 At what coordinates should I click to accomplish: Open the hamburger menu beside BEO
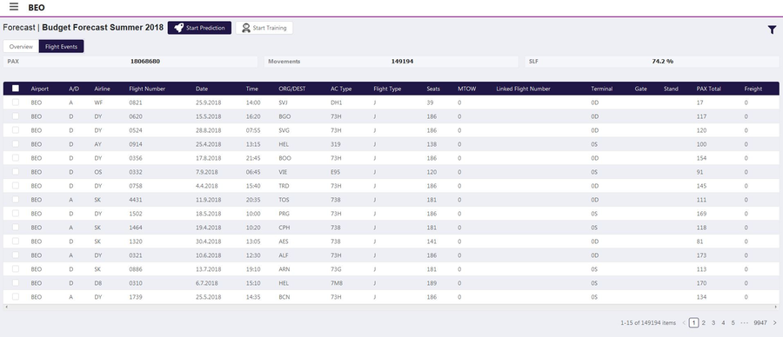click(14, 7)
